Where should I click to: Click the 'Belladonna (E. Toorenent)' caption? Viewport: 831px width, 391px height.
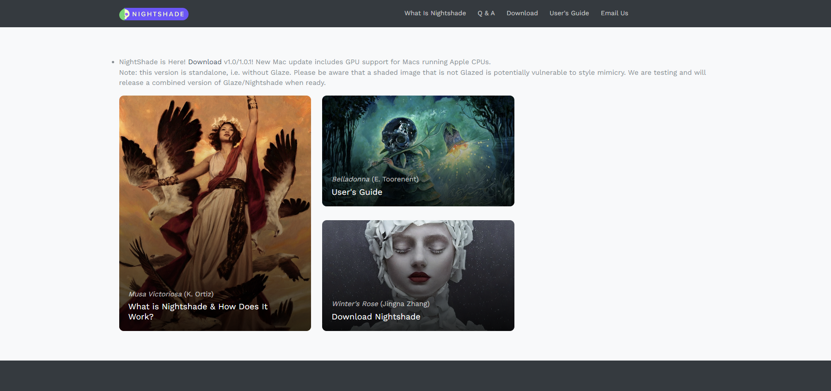point(375,179)
